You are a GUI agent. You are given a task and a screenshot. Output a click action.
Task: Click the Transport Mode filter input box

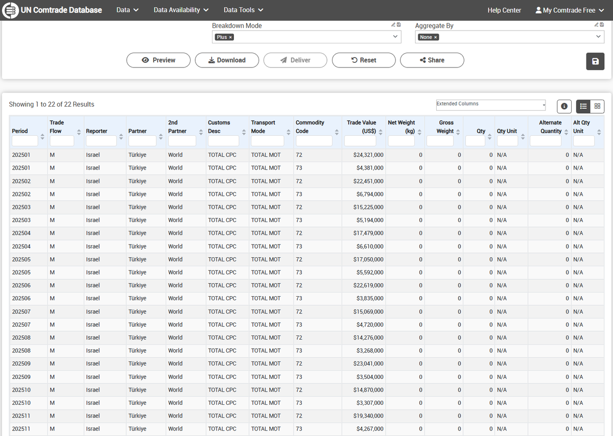coord(267,141)
